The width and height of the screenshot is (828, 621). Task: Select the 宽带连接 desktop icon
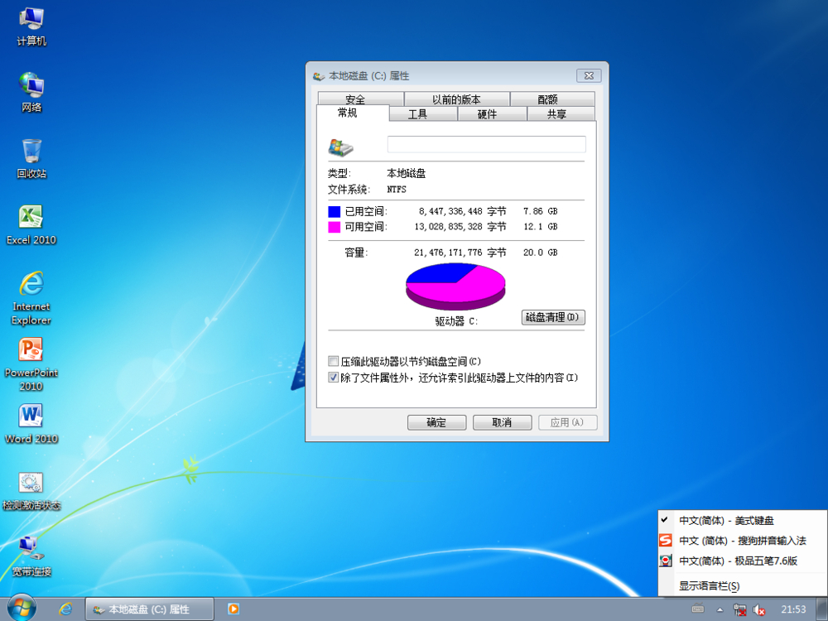pos(31,556)
